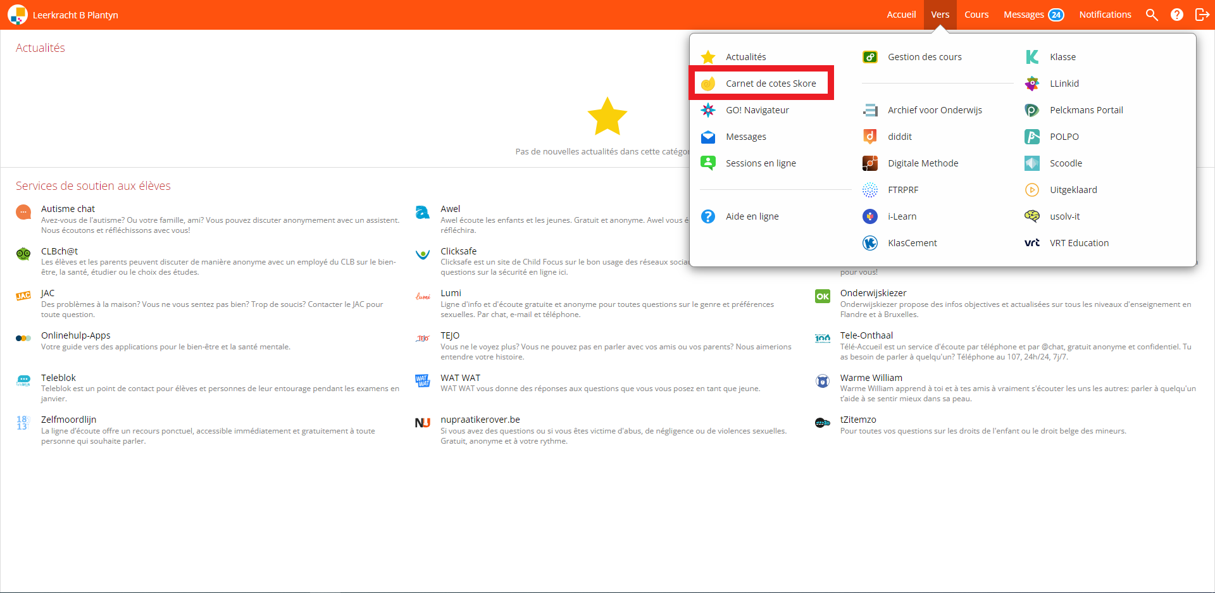Open Notifications in top bar
The height and width of the screenshot is (593, 1215).
pos(1105,15)
